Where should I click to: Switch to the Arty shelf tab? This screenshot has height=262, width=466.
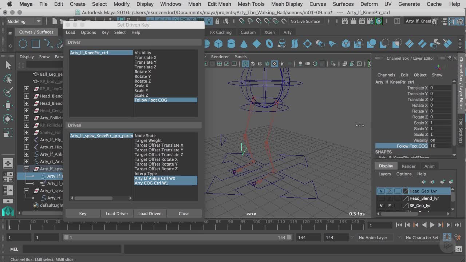[288, 32]
